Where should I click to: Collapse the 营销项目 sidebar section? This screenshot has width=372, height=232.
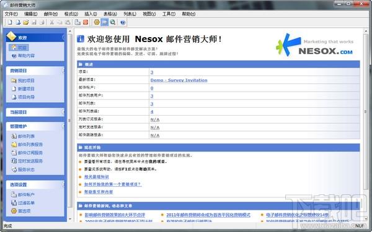63,71
